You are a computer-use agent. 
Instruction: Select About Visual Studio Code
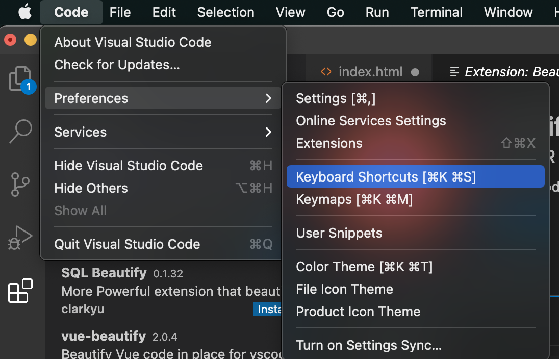click(163, 42)
